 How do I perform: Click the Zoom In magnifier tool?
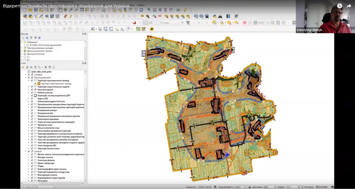coord(71,10)
